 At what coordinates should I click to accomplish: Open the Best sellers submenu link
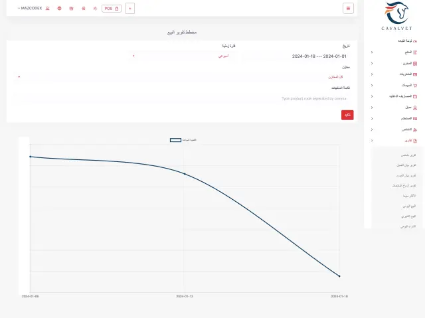click(x=409, y=196)
